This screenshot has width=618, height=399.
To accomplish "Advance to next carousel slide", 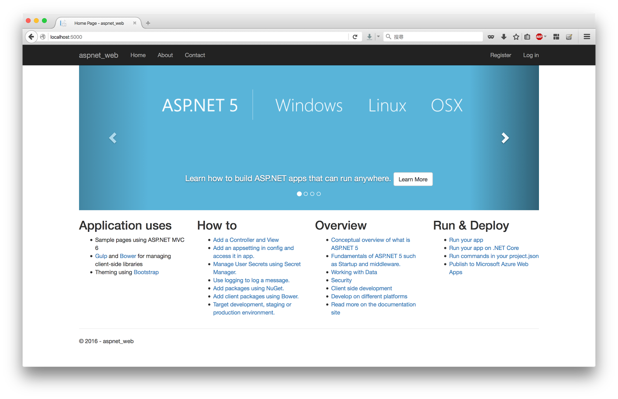I will pos(505,138).
